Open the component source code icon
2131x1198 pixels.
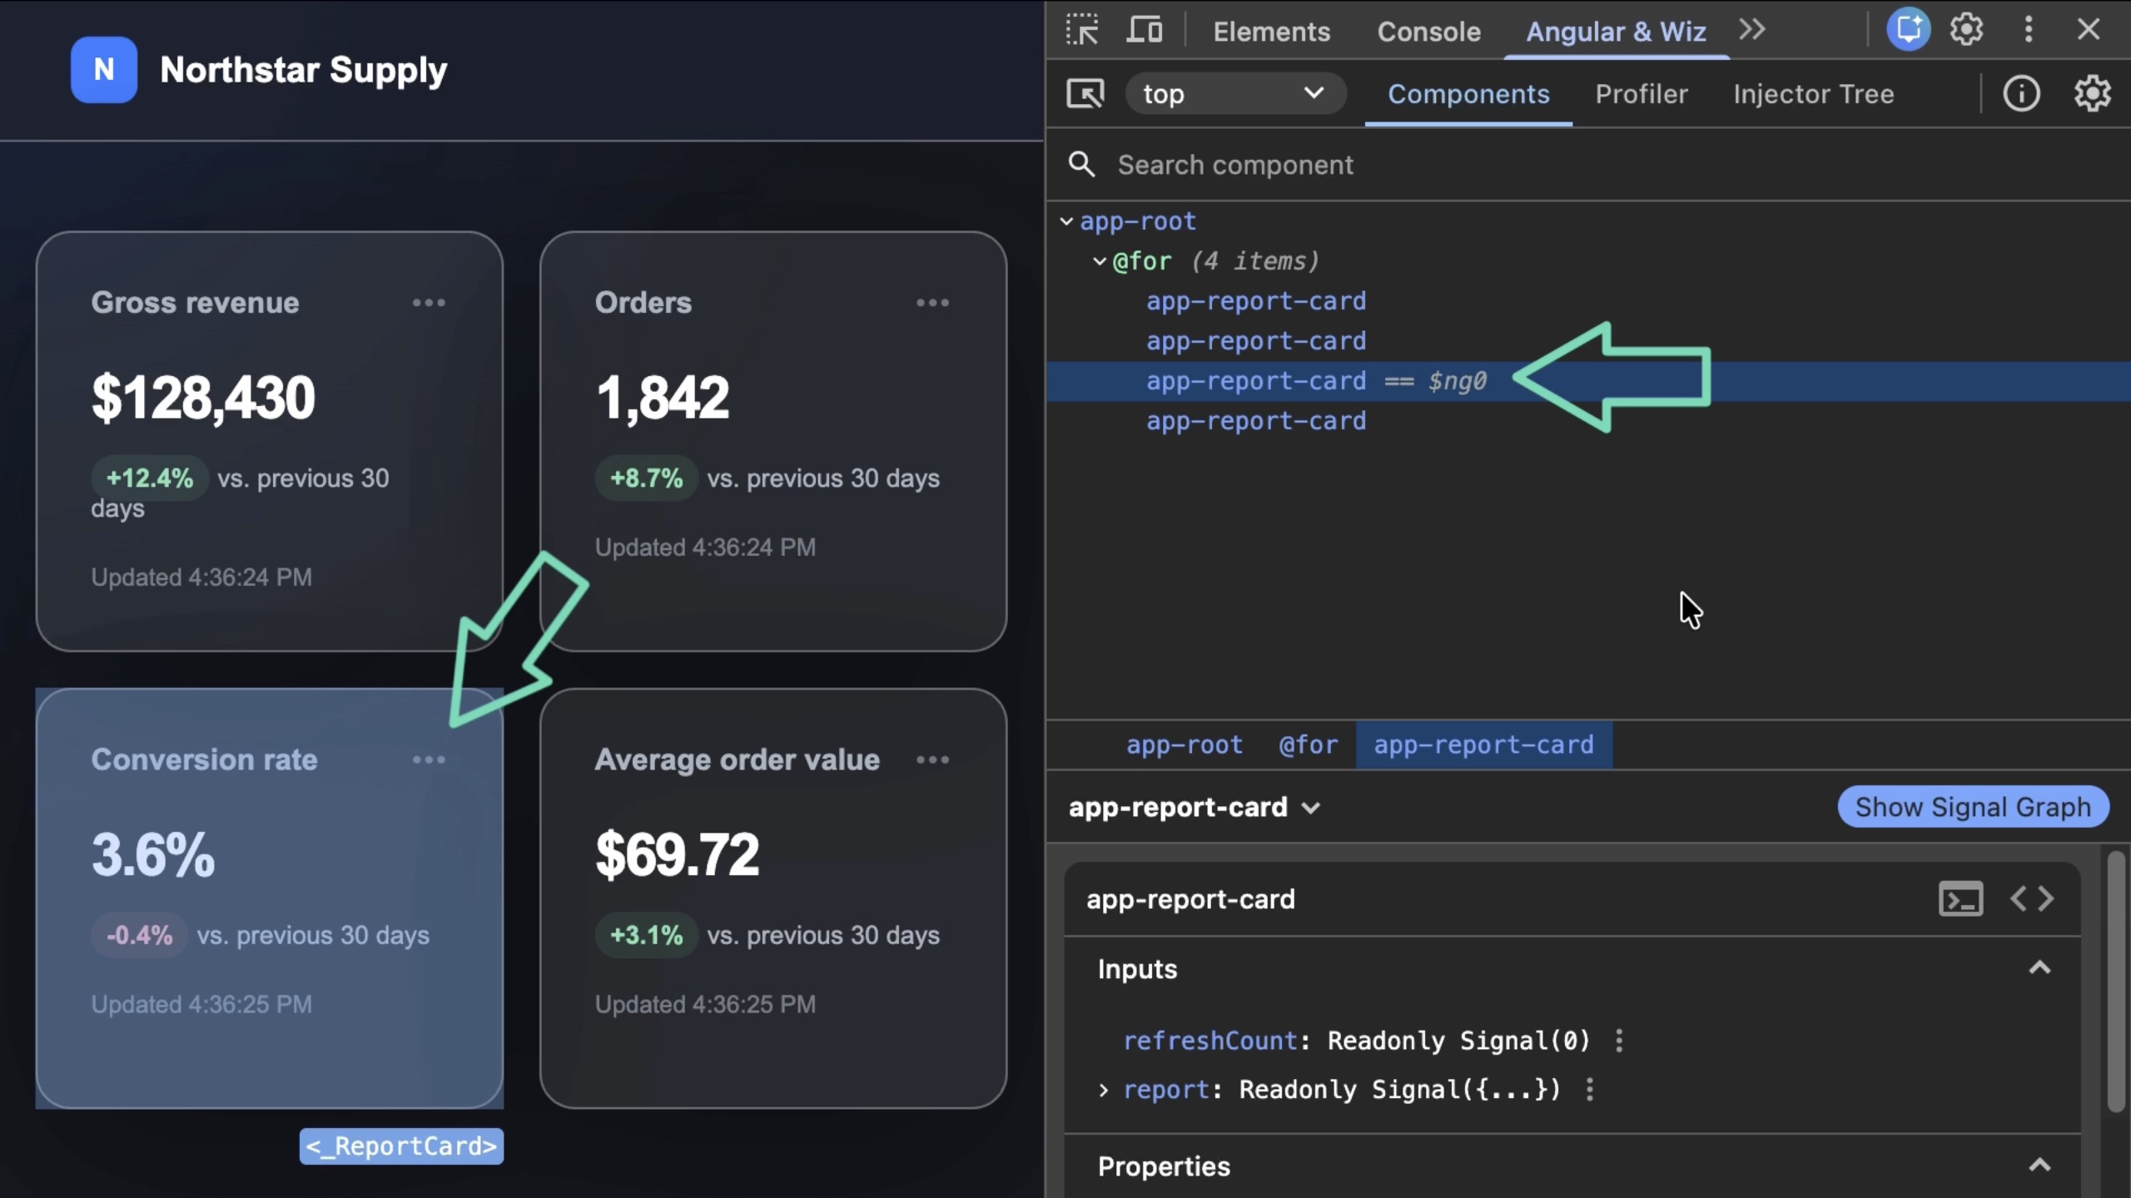click(x=2031, y=899)
